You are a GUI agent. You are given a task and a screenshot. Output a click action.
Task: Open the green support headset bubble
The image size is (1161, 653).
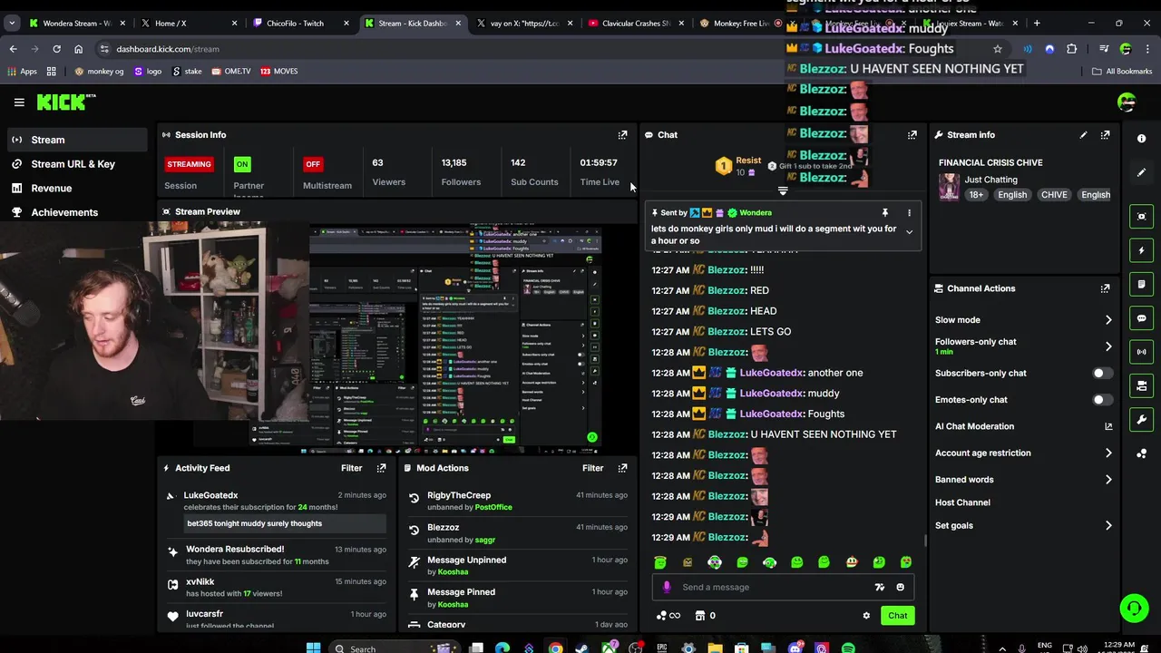(1134, 608)
